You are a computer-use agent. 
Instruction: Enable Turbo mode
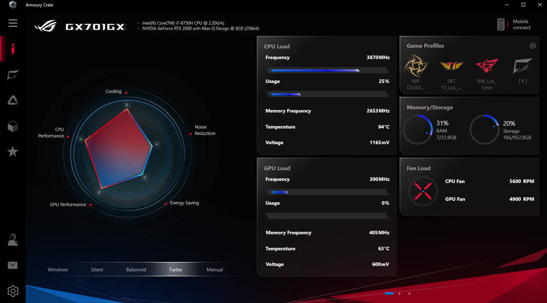coord(175,269)
